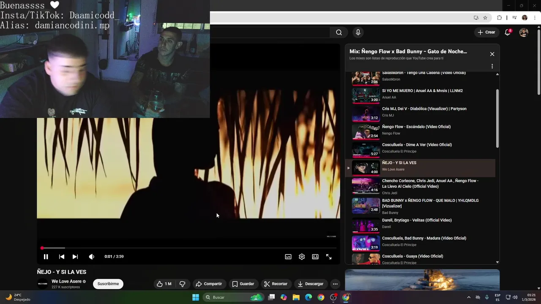The height and width of the screenshot is (304, 541).
Task: Play La Llevo Al Cielo from the mix
Action: click(x=420, y=187)
